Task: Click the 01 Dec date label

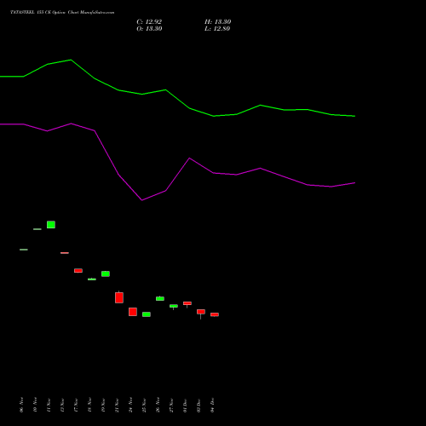Action: coord(185,405)
